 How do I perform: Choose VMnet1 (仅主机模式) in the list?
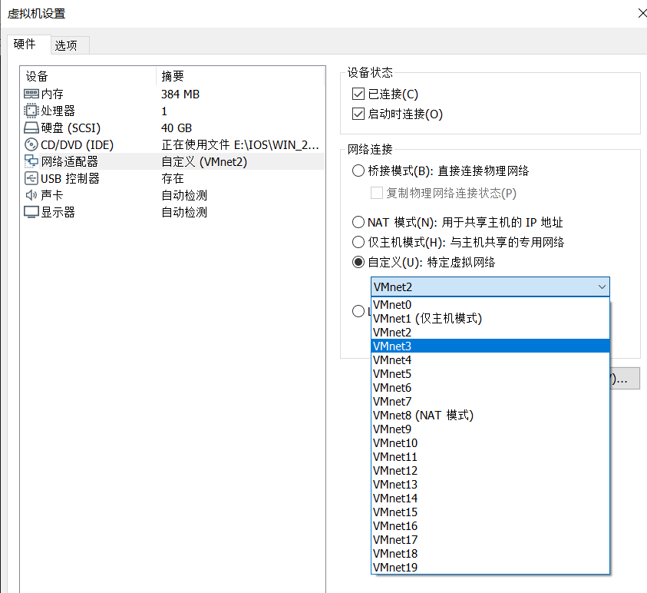[490, 318]
